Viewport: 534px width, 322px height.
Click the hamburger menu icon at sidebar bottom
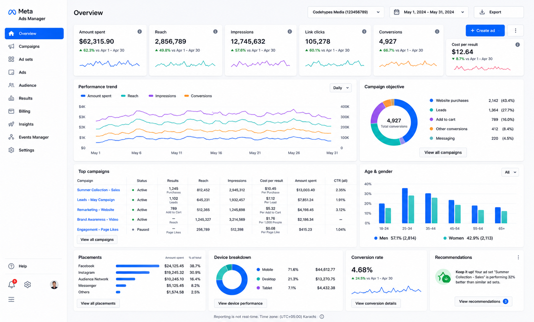click(11, 300)
